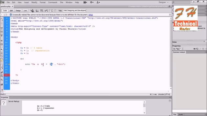Image resolution: width=207 pixels, height=116 pixels.
Task: Click the Select Parent Tag icon
Action: coord(2,41)
